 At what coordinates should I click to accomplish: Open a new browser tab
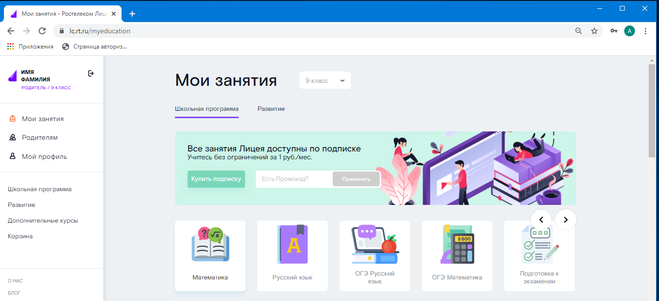coord(132,14)
